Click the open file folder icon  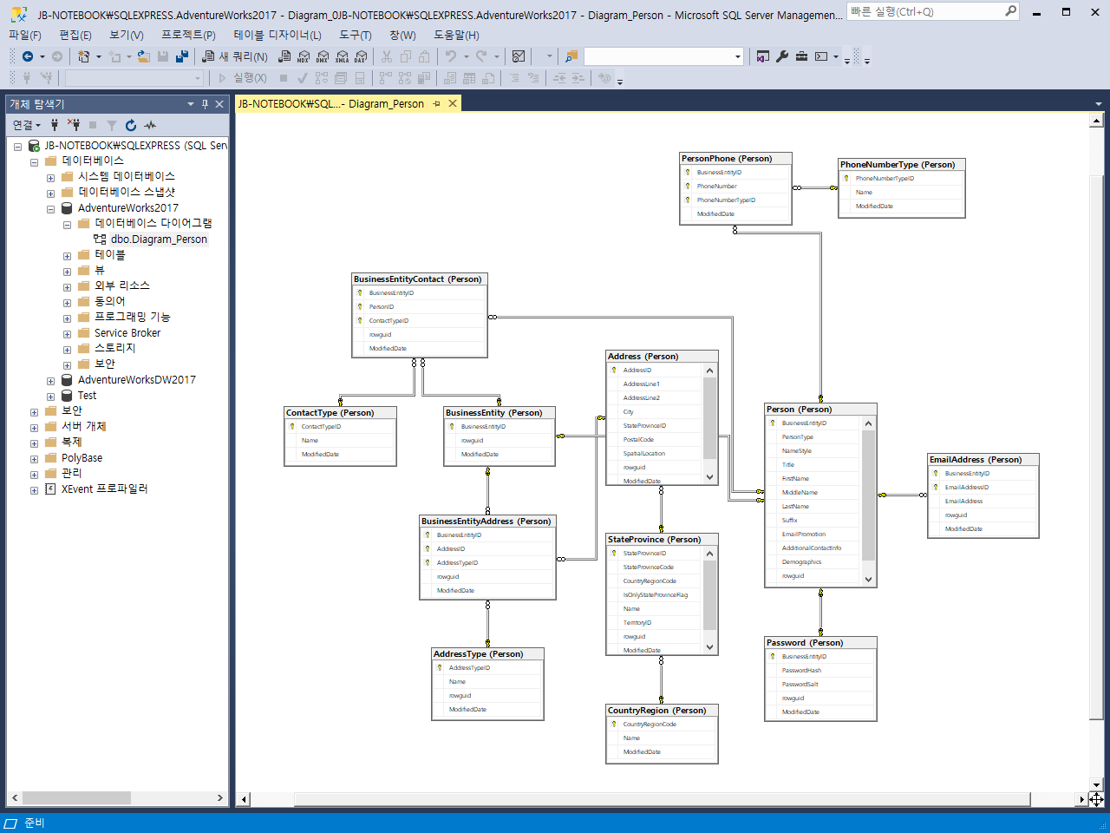(144, 56)
